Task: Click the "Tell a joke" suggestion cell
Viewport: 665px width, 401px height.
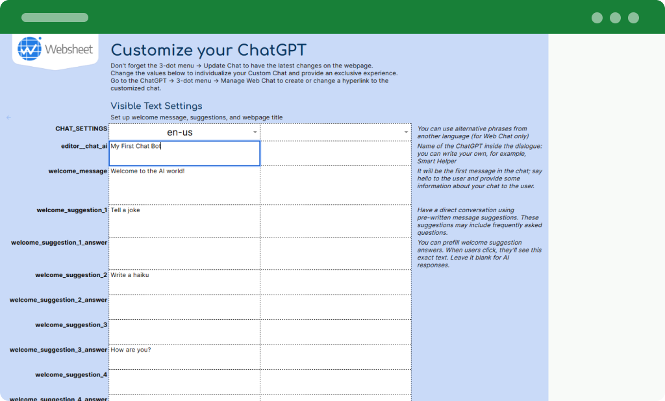Action: (184, 221)
